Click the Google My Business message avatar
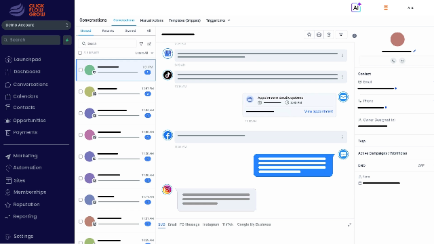The image size is (434, 244). pyautogui.click(x=167, y=54)
